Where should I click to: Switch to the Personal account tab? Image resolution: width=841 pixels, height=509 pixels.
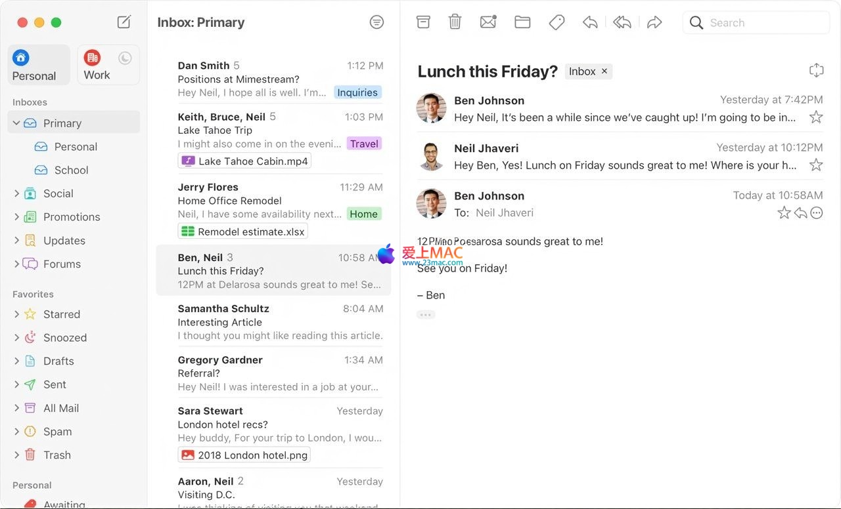39,65
